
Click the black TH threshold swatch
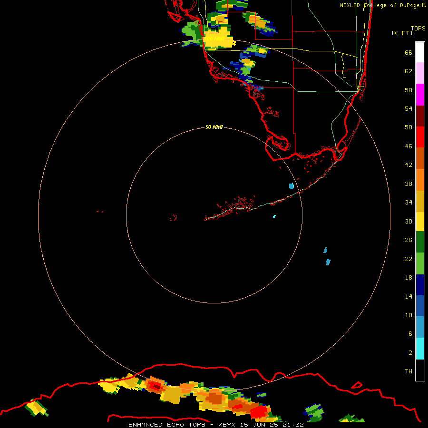click(420, 370)
